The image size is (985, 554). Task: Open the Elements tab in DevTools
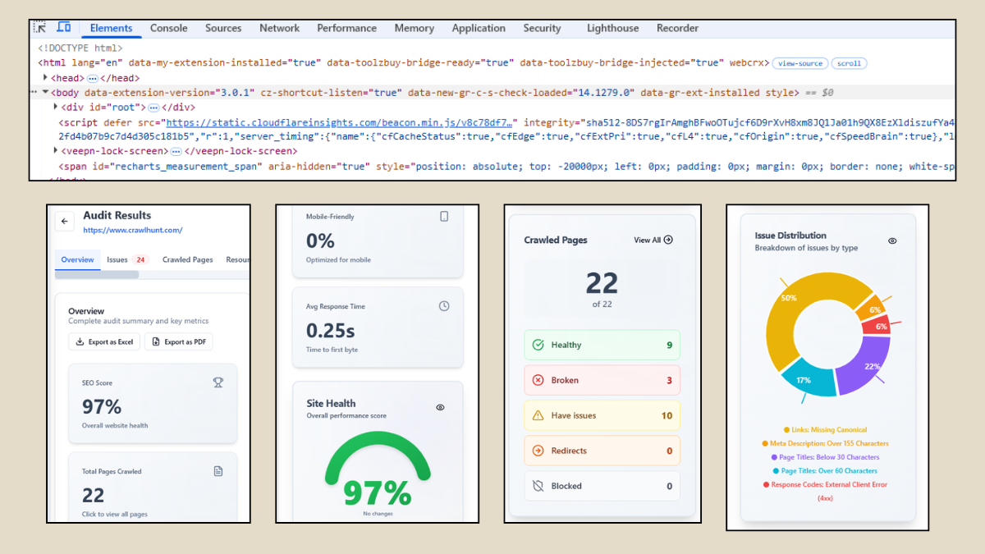(111, 28)
